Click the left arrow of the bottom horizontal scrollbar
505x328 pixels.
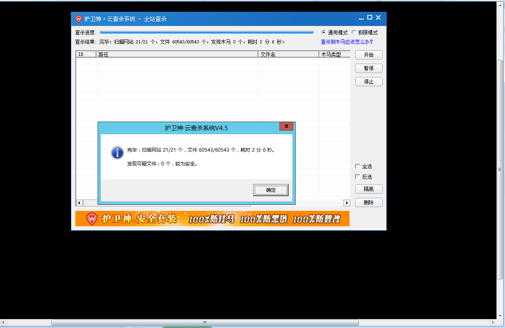coord(4,322)
